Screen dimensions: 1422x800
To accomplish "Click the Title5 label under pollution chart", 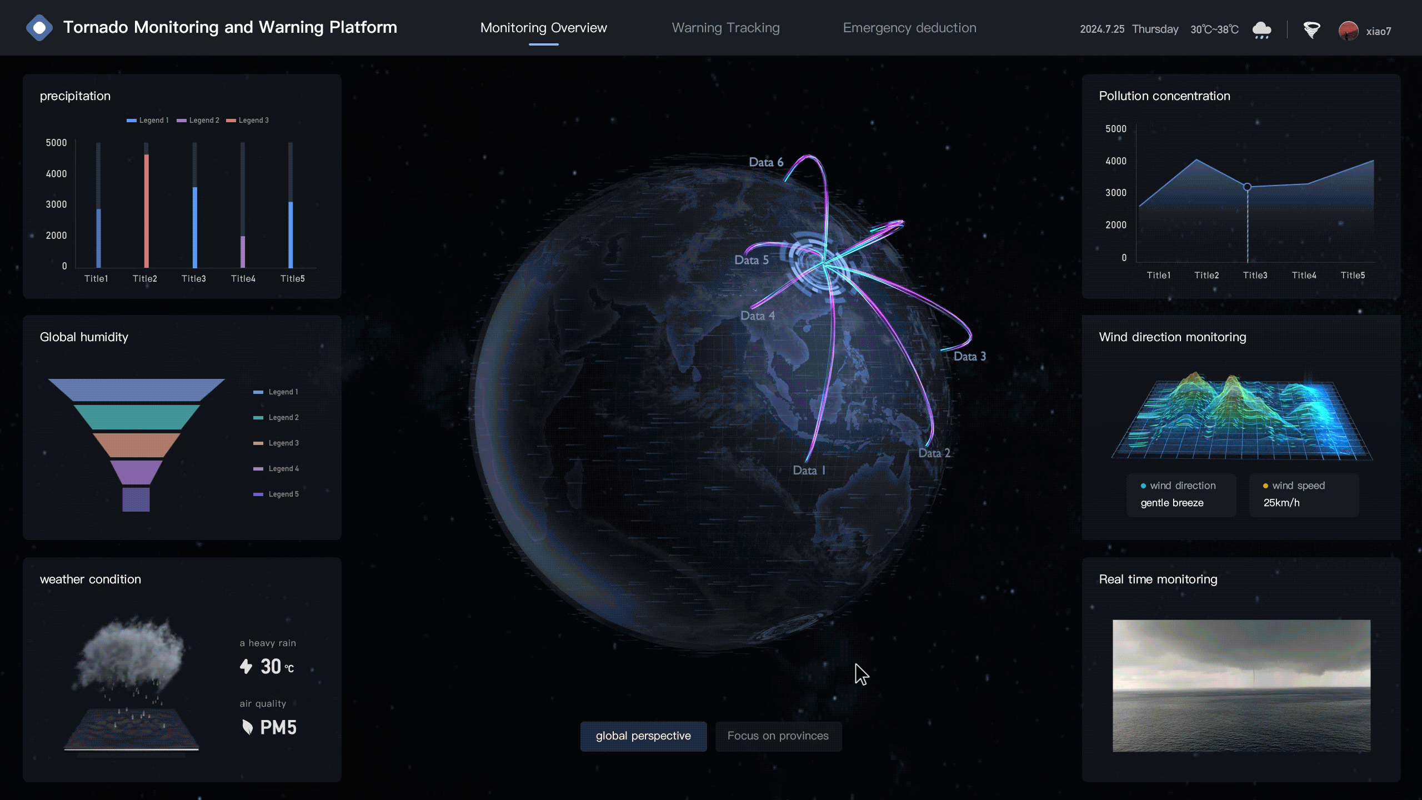I will (1353, 276).
